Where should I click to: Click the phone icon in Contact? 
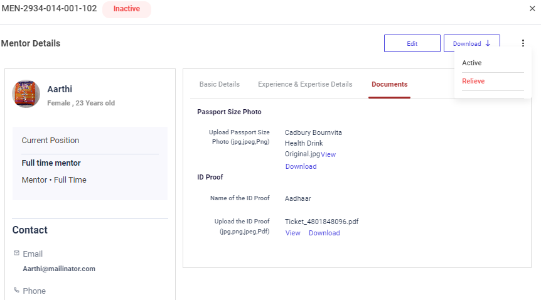[x=16, y=291]
